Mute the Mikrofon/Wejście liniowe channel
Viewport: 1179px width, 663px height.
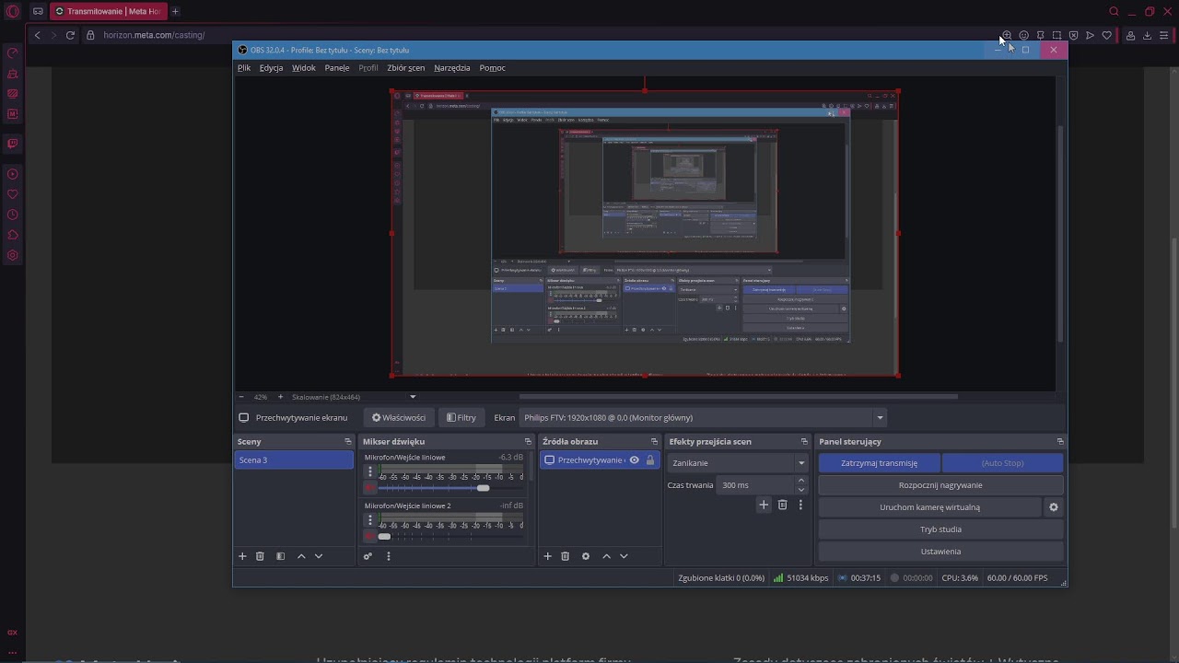[x=370, y=488]
